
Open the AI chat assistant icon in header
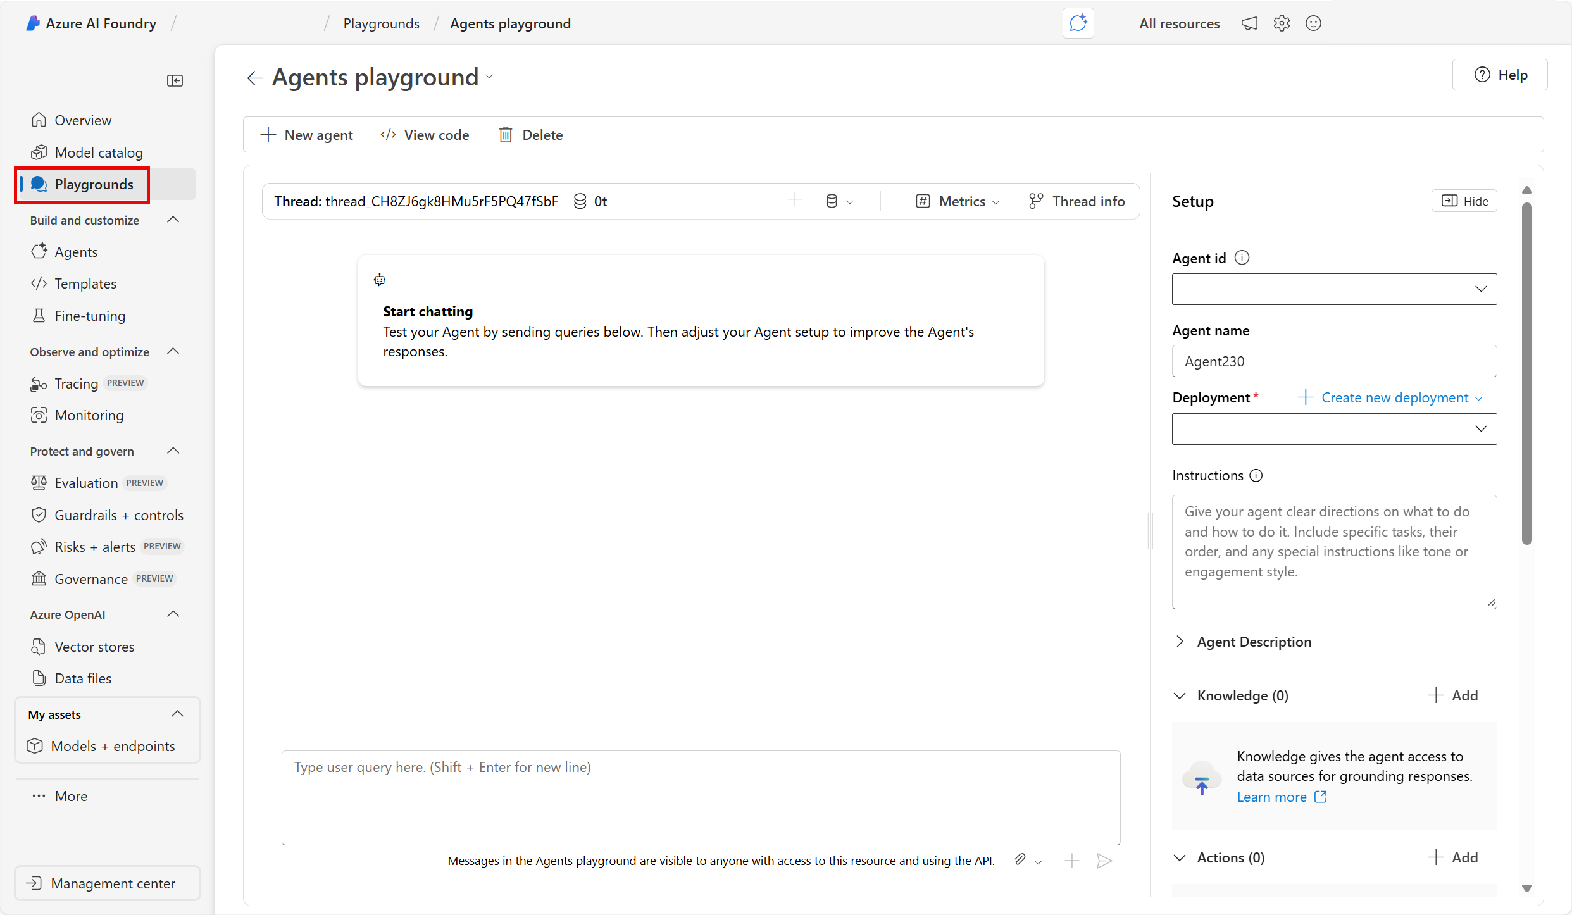coord(1078,23)
